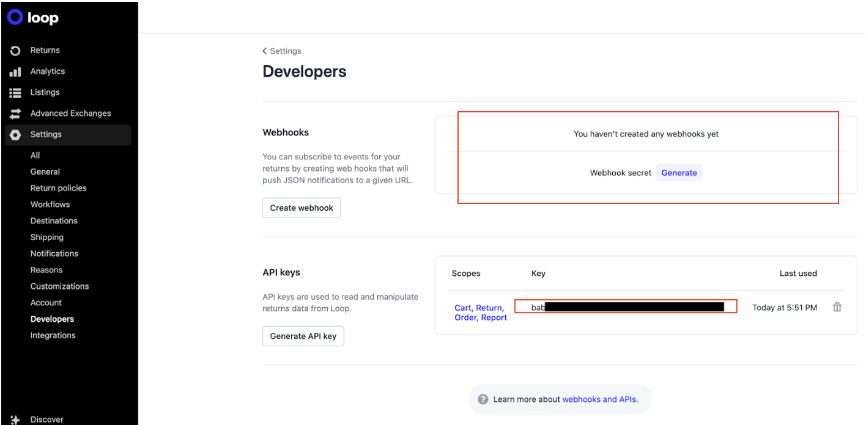The image size is (866, 425).
Task: Click the Discover sparkle icon
Action: click(15, 420)
